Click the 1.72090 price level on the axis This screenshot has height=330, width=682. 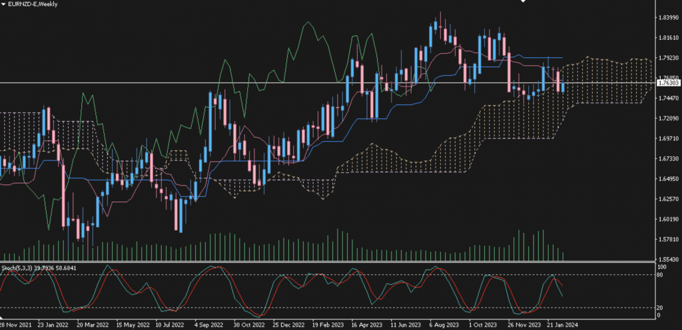pos(668,118)
